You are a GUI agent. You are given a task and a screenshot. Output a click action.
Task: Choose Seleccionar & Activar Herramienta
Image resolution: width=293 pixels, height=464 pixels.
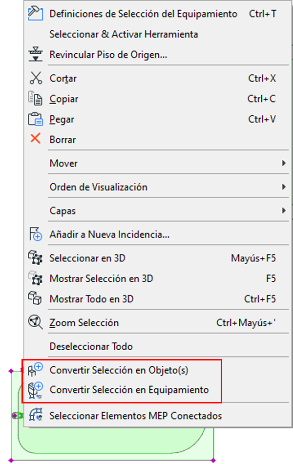(124, 34)
